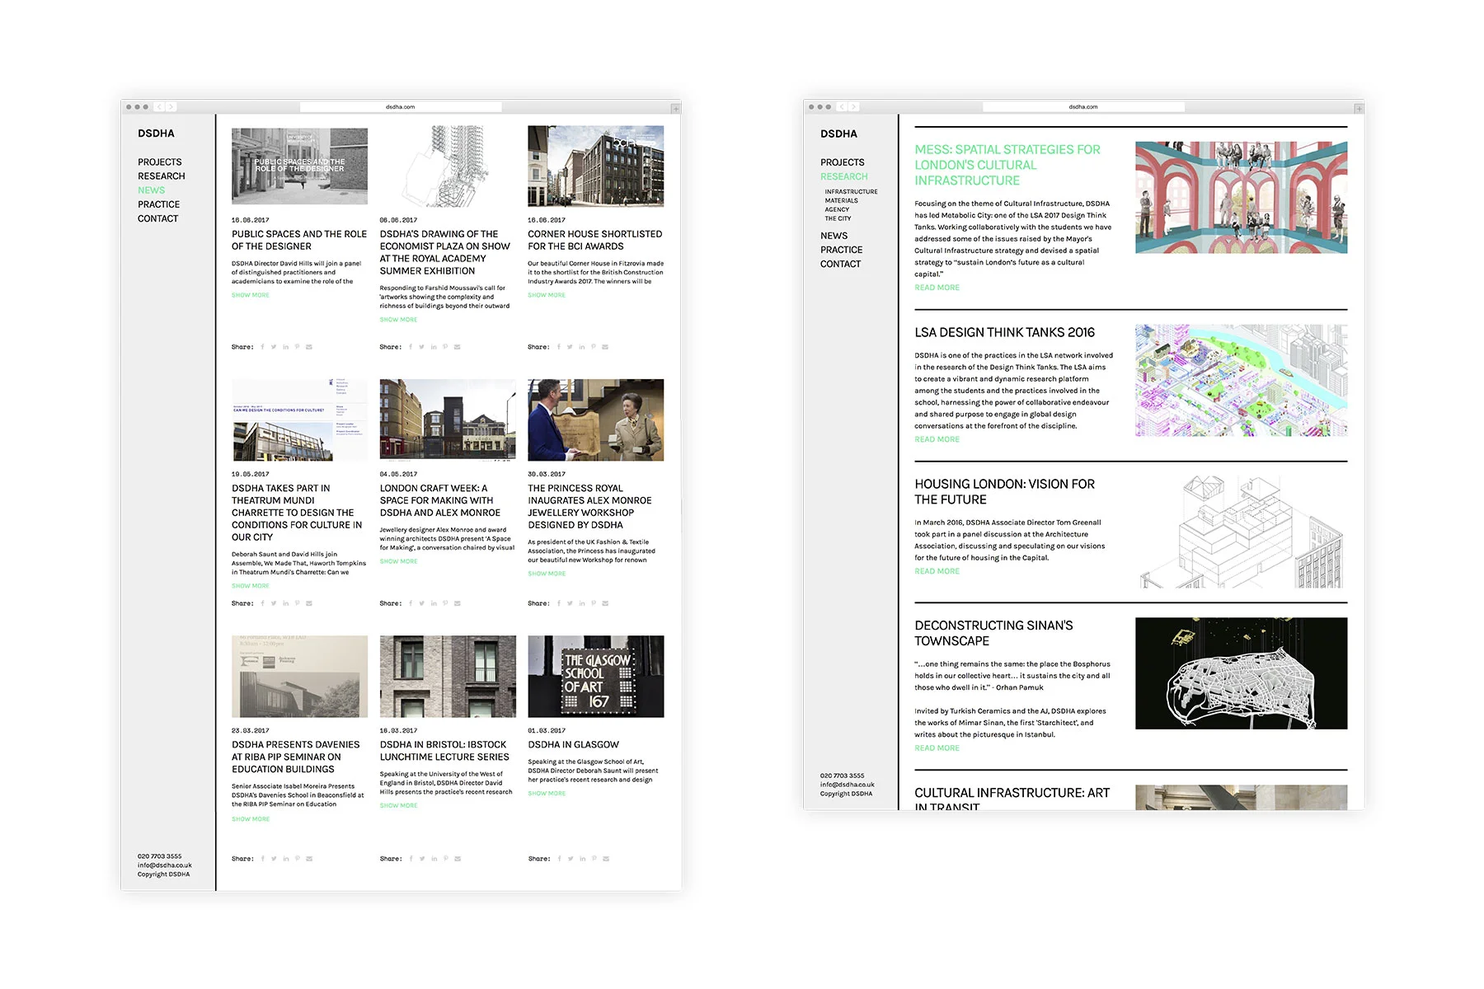Share 'Public Spaces and the Role of the Designer' by email
This screenshot has width=1484, height=989.
[309, 347]
